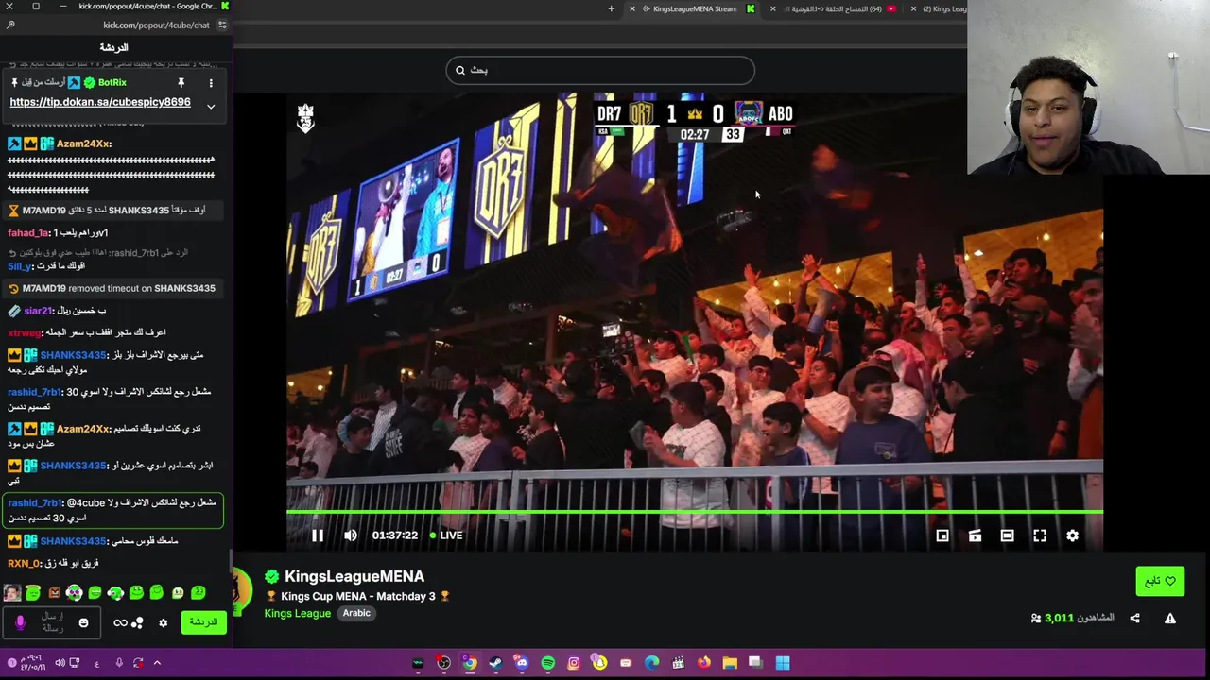This screenshot has width=1210, height=680.
Task: Click the Kick crown logo over the video
Action: click(x=305, y=118)
